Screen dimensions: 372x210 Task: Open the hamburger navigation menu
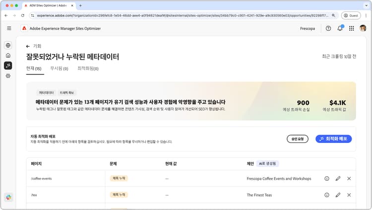point(9,28)
